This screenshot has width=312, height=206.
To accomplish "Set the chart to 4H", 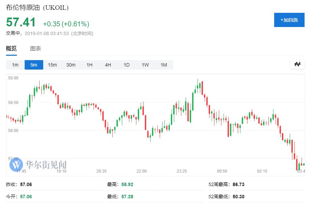I will click(x=108, y=65).
